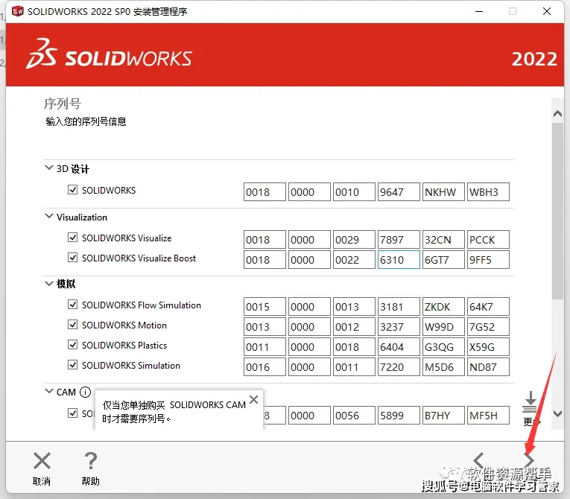Click the 帮助 label
The image size is (570, 499).
click(x=90, y=482)
